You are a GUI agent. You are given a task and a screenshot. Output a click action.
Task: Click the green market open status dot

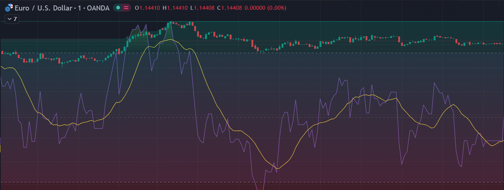click(x=118, y=8)
